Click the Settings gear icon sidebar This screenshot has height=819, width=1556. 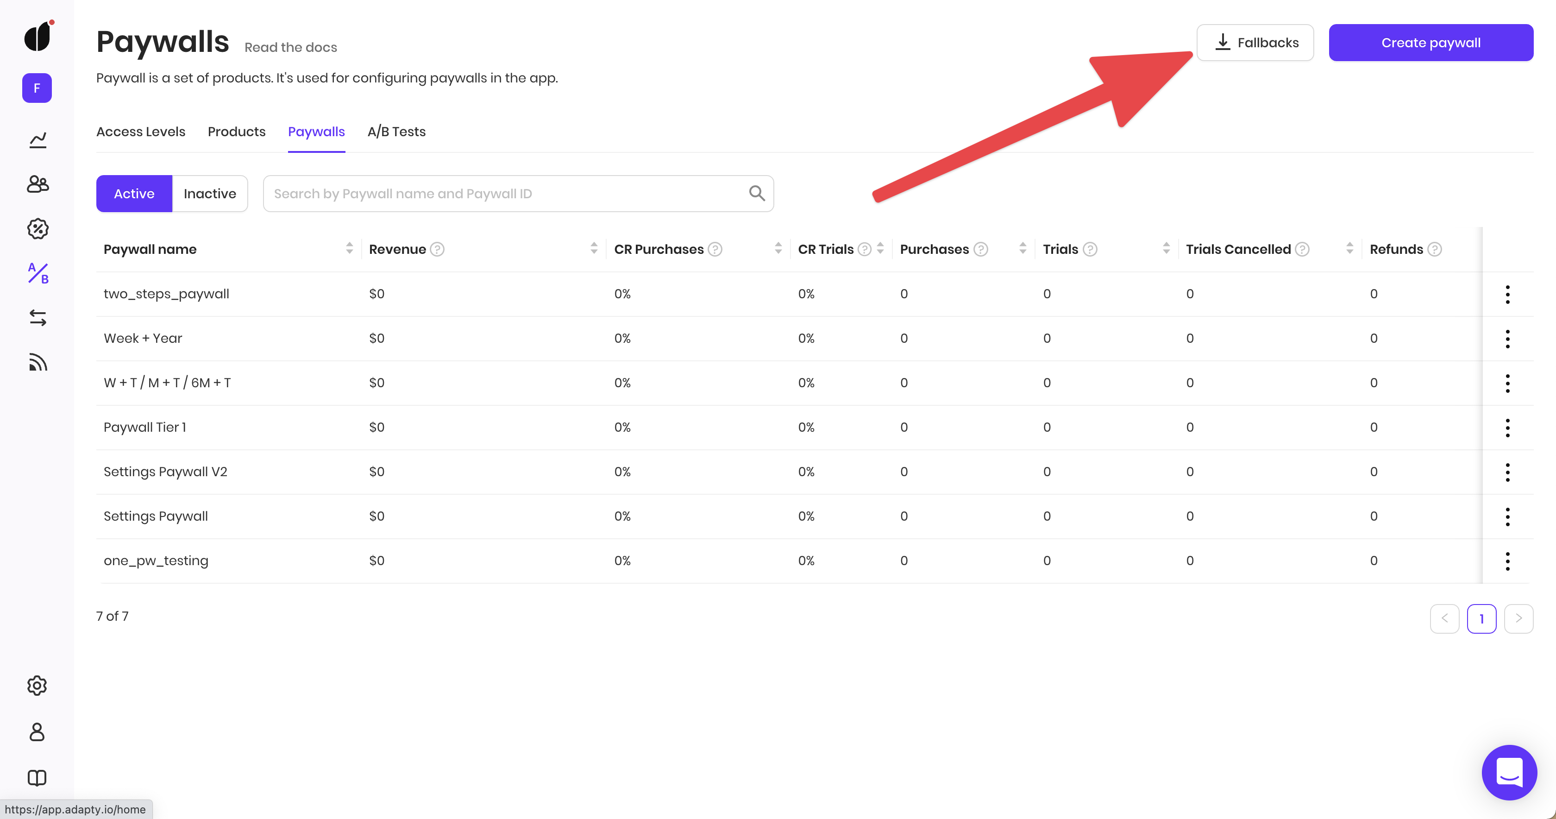click(x=37, y=685)
